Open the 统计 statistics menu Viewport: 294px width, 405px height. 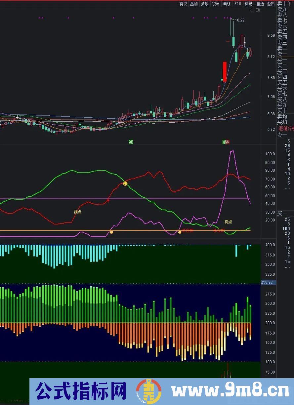(x=216, y=4)
